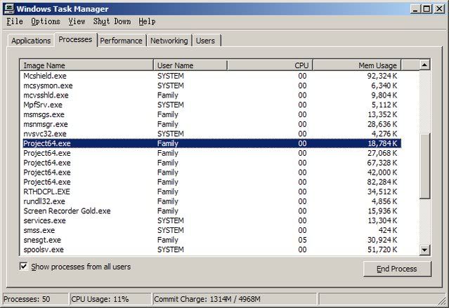Viewport: 449px width, 308px height.
Task: Minimize the Task Manager window
Action: point(415,9)
